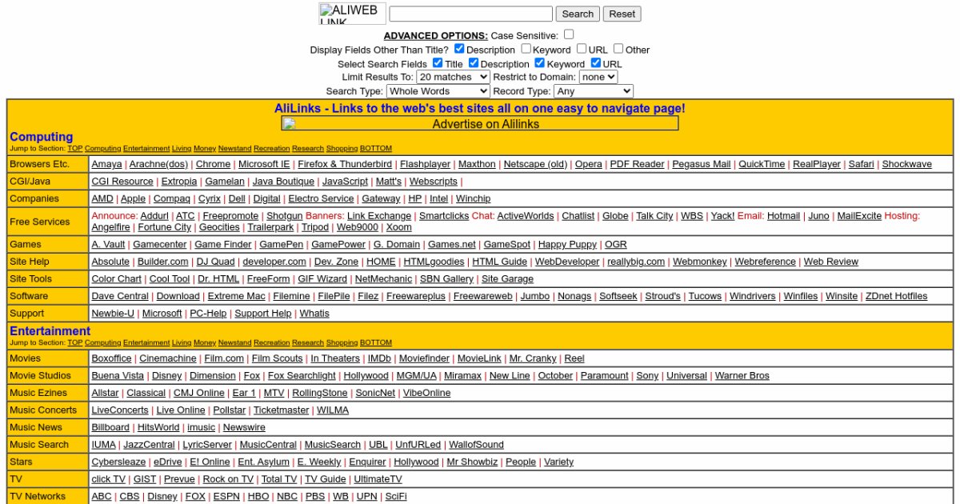The height and width of the screenshot is (504, 960).
Task: Click the ALIWEB logo image
Action: [352, 14]
